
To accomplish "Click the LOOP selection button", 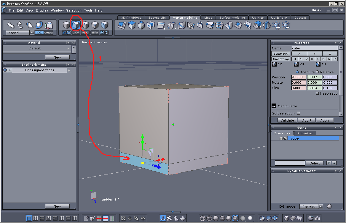I will coord(76,33).
